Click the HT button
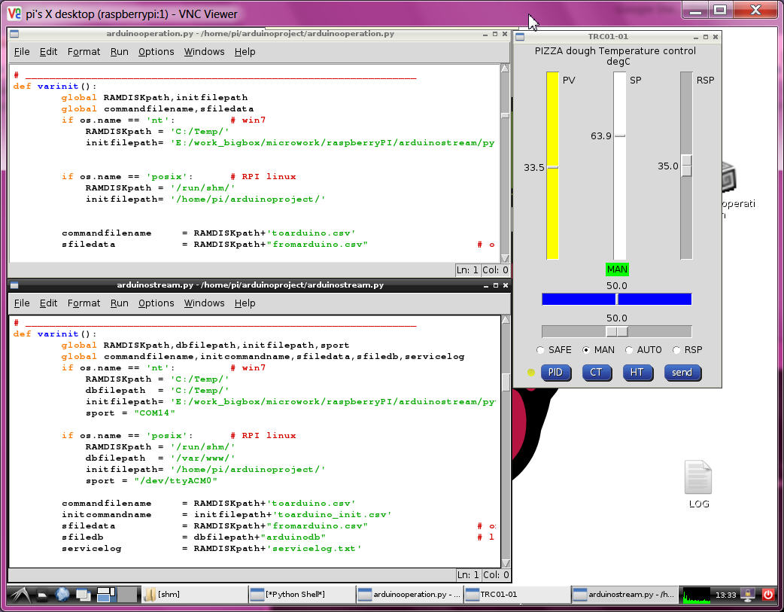 pyautogui.click(x=637, y=373)
